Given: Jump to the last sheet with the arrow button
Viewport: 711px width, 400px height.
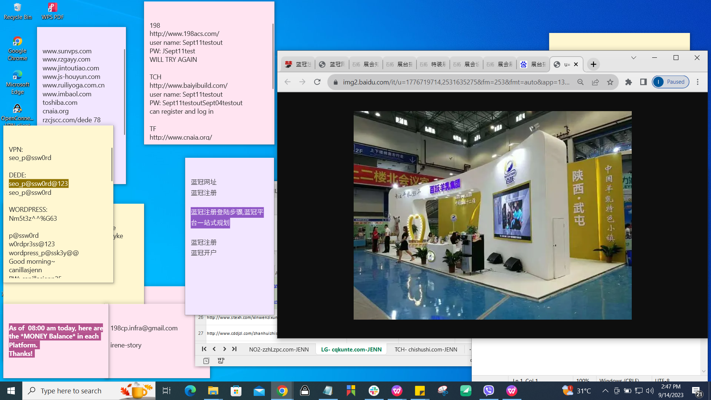Looking at the screenshot, I should 234,349.
